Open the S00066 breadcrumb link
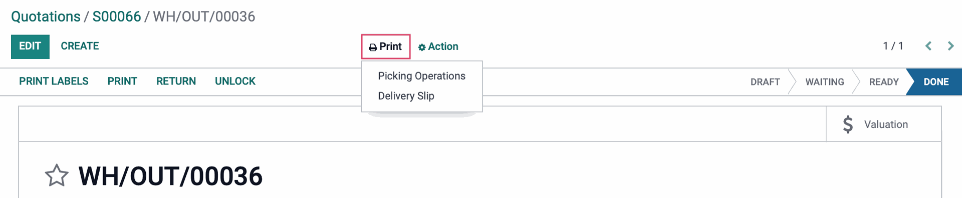The height and width of the screenshot is (198, 962). point(117,16)
